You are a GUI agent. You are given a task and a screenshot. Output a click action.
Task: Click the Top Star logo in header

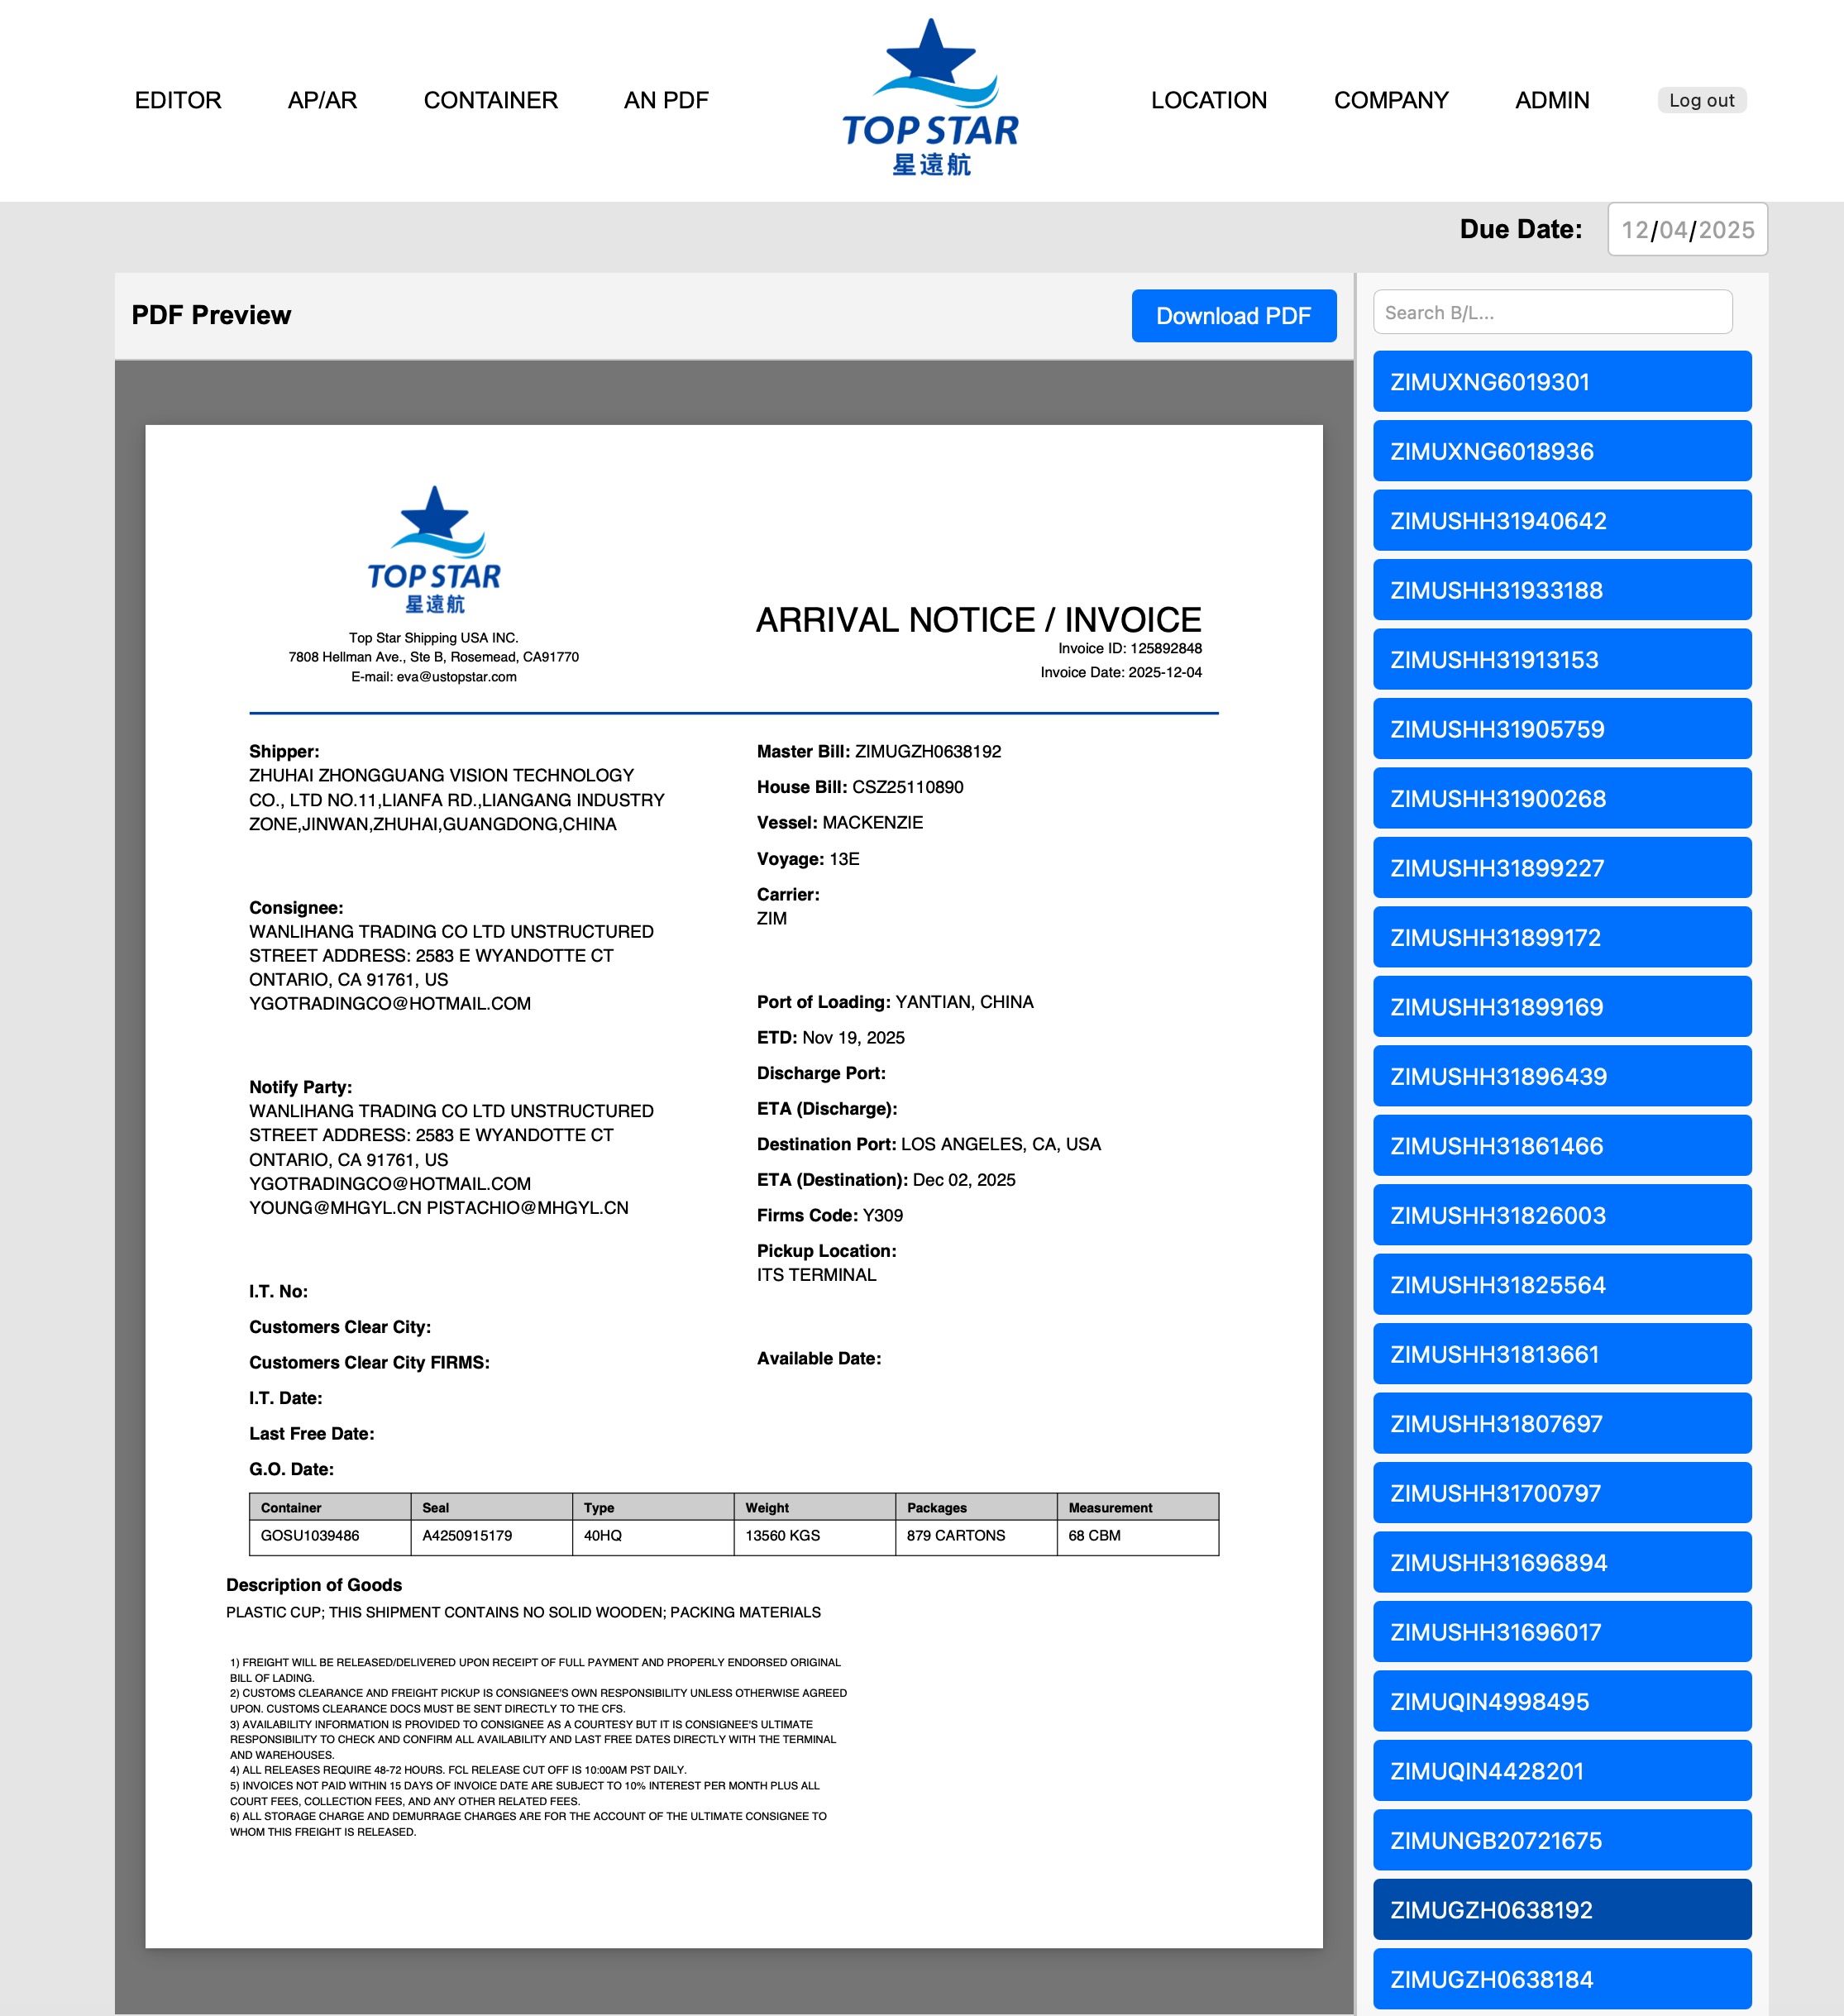[x=930, y=98]
